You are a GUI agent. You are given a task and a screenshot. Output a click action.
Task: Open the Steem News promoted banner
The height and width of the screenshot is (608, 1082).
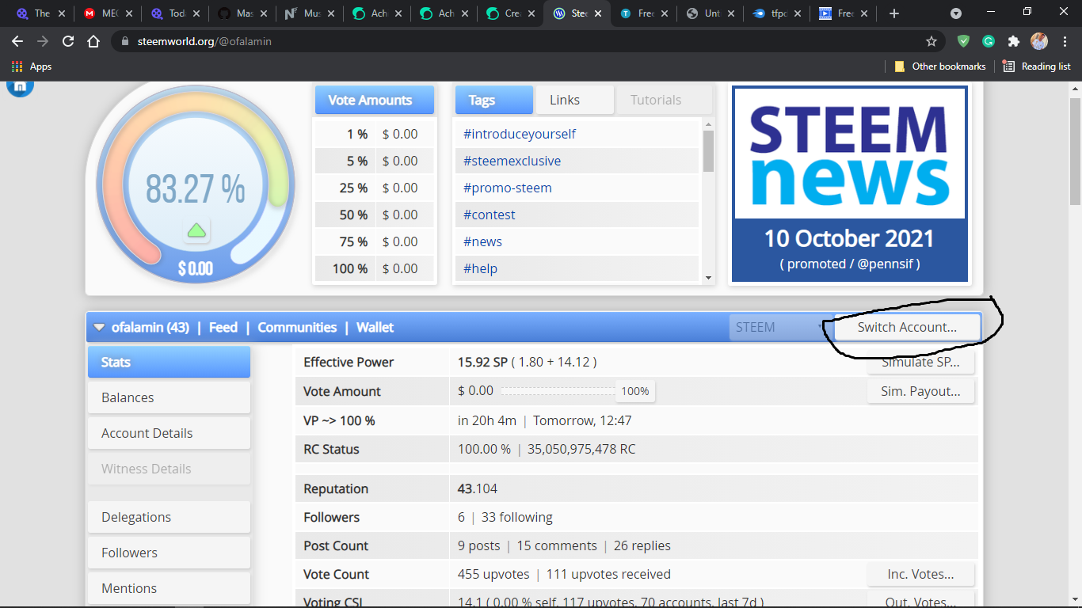point(849,184)
